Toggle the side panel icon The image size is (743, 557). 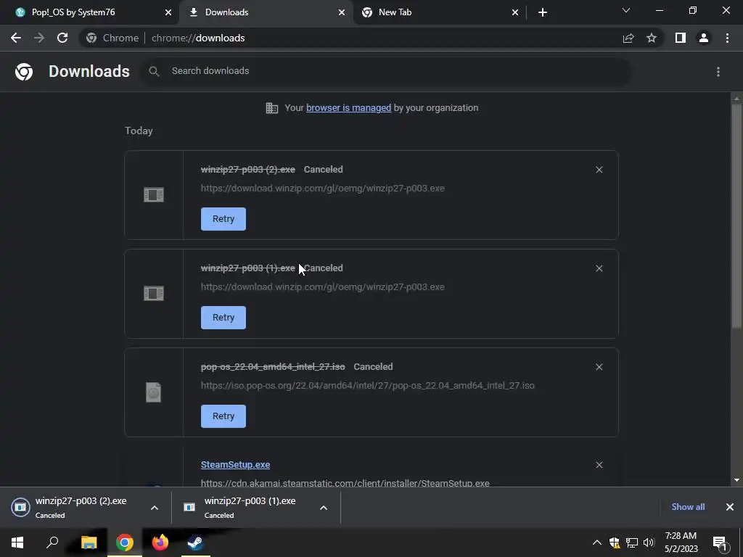(x=681, y=38)
